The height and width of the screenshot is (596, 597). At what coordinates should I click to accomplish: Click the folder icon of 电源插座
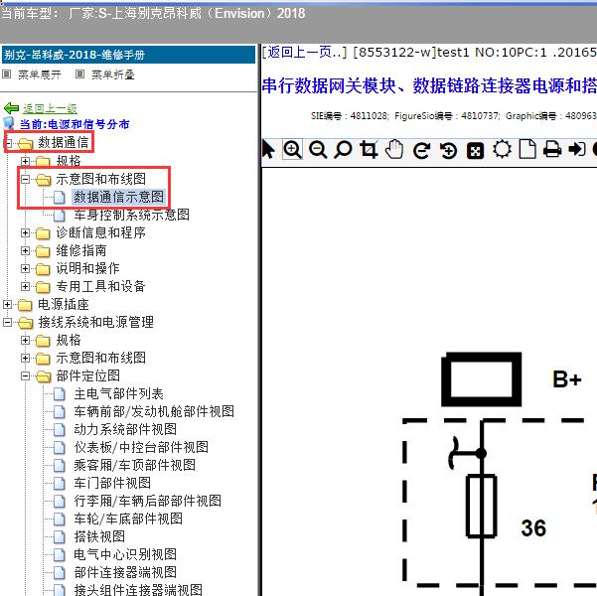(25, 305)
